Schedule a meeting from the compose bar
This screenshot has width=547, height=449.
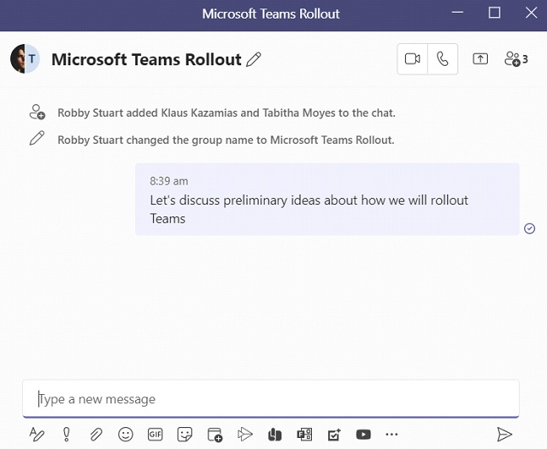coord(215,435)
